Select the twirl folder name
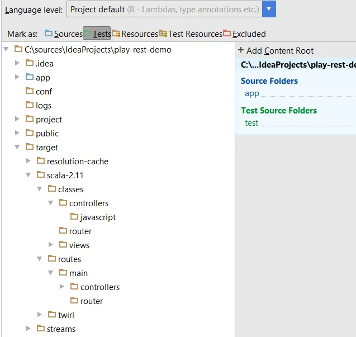 click(66, 315)
